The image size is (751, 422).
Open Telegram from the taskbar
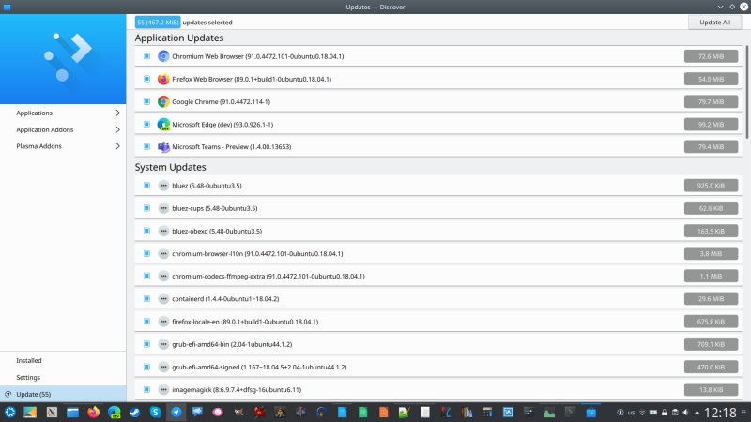point(176,412)
